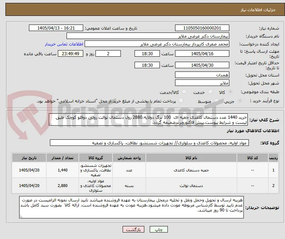Open اطلاعات تماس خریدار link

click(x=64, y=44)
